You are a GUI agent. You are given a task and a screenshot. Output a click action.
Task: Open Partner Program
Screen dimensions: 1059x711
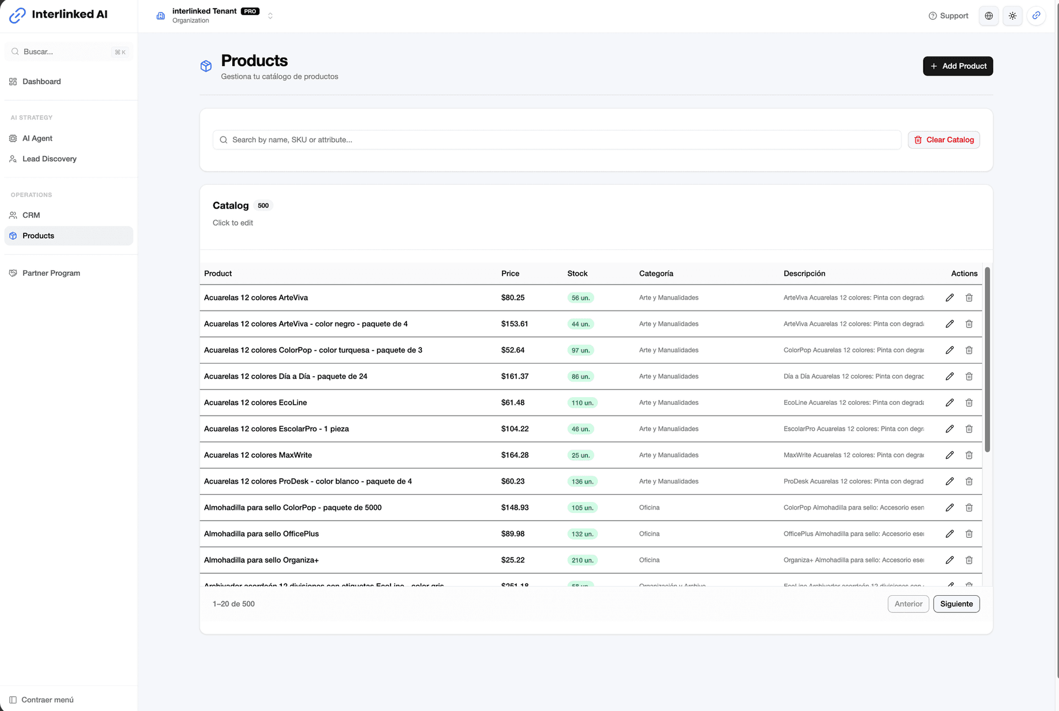(x=69, y=273)
